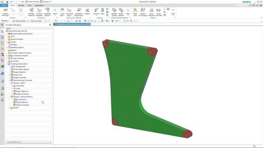
Task: Expand the Loads node under Statics
Action: [x=12, y=89]
